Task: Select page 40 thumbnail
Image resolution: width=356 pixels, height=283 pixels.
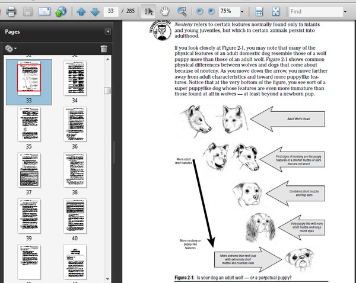Action: coord(75,216)
